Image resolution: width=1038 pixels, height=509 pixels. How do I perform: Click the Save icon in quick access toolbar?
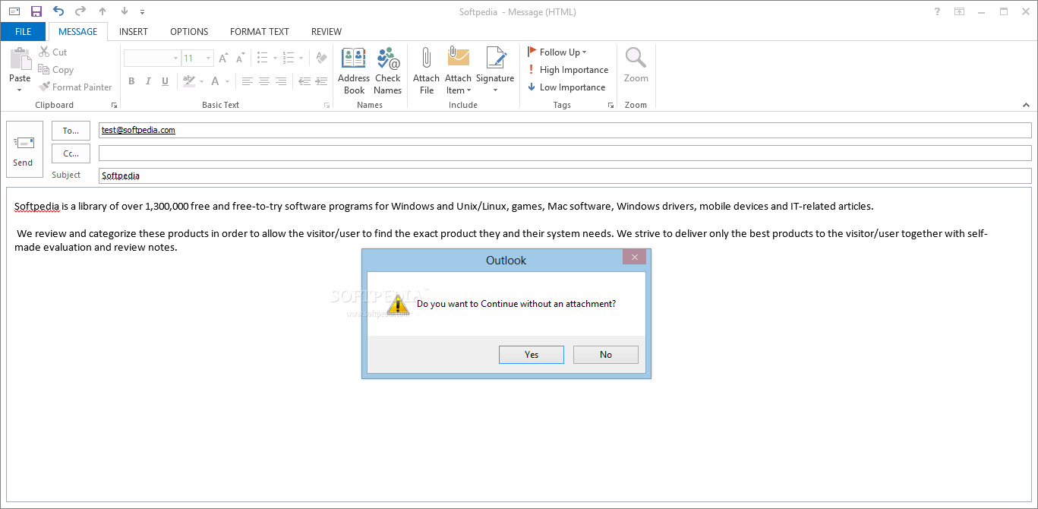(x=36, y=11)
